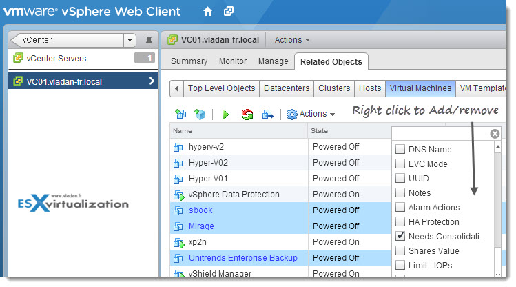
Task: Click the Mirage VM icon
Action: coord(178,226)
